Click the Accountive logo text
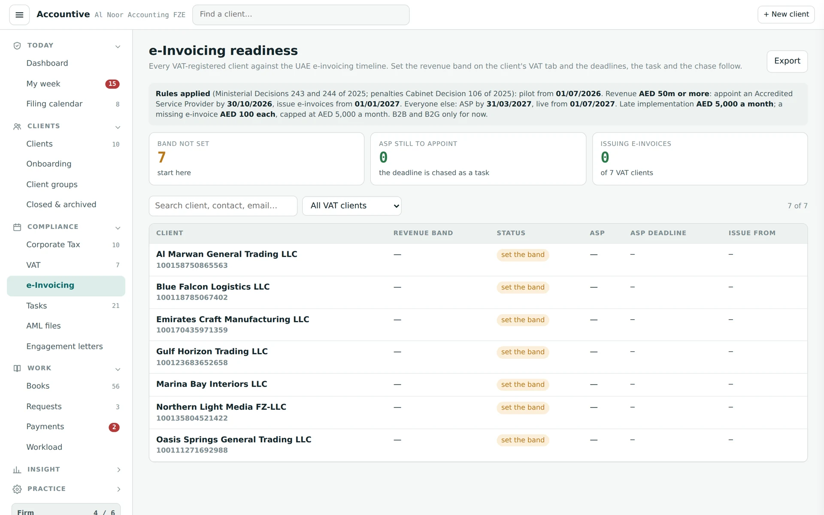 click(x=63, y=15)
